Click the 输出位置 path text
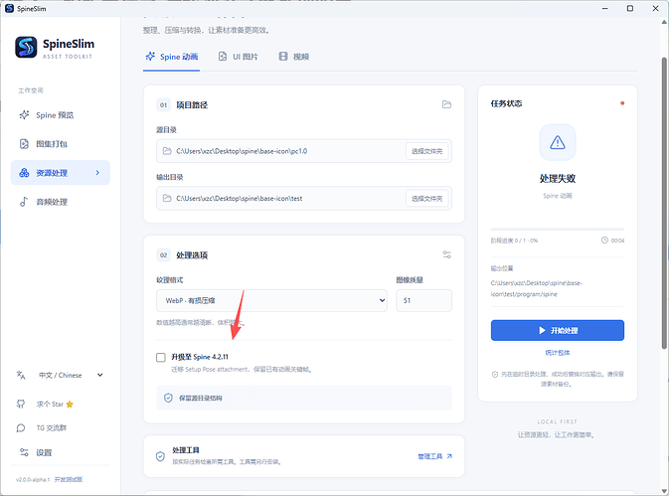The height and width of the screenshot is (496, 669). click(x=537, y=288)
